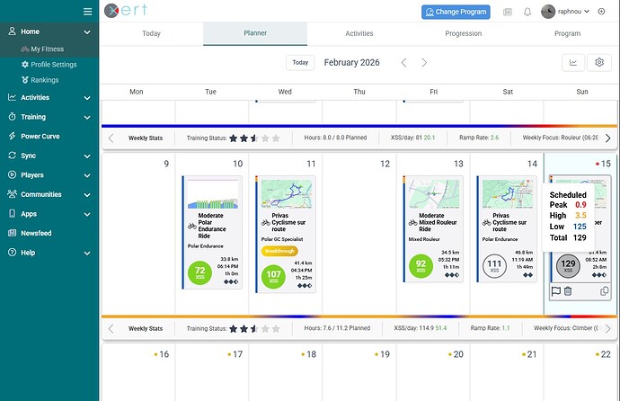Open the raphnou user avatar
The width and height of the screenshot is (620, 401).
click(x=548, y=12)
